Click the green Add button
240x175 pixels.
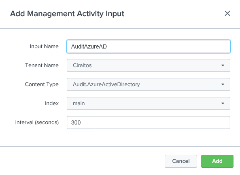click(217, 161)
